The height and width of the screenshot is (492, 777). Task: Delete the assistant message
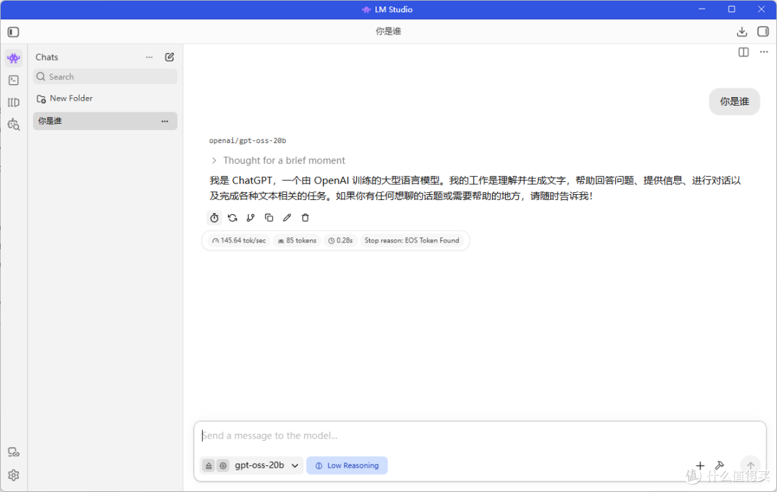305,217
